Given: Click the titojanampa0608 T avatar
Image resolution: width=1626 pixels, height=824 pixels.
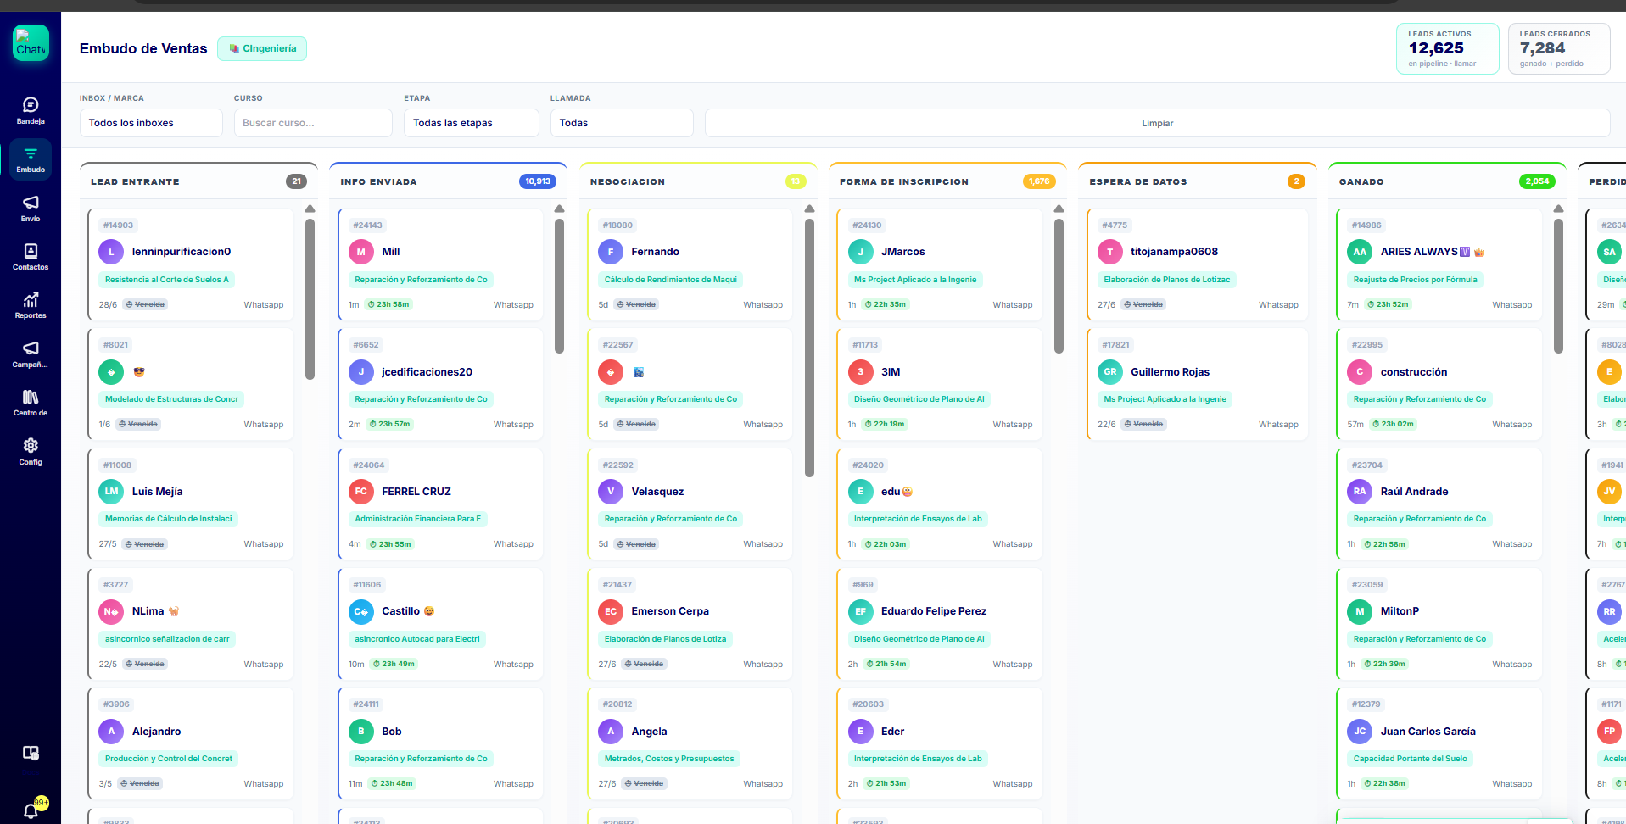Looking at the screenshot, I should (1110, 252).
